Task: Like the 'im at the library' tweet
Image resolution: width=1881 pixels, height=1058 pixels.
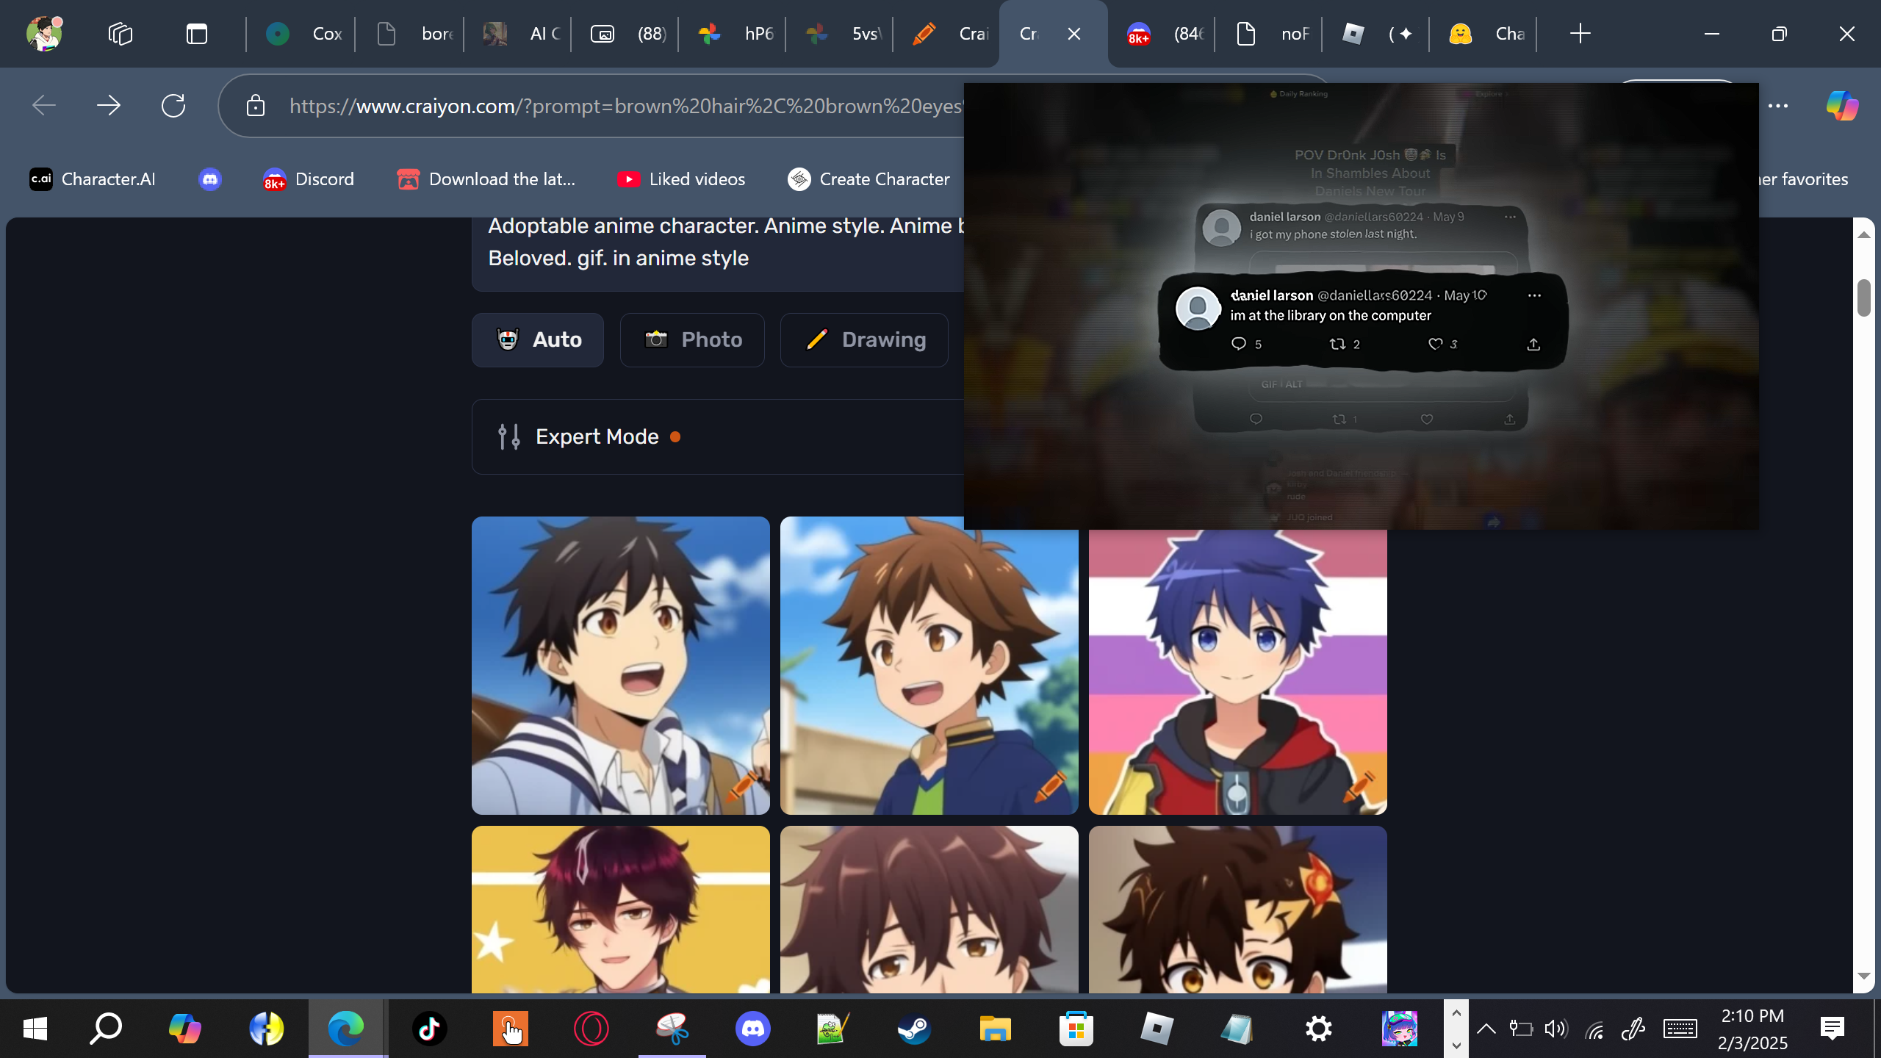Action: (x=1435, y=344)
